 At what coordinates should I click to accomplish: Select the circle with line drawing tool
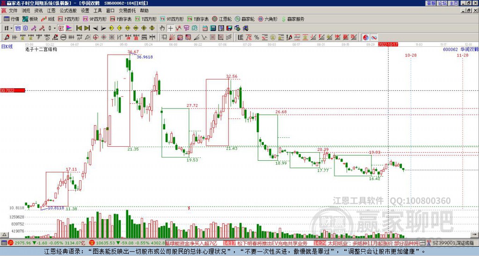[x=63, y=37]
